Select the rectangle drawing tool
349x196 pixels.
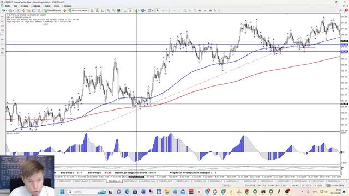coord(200,10)
